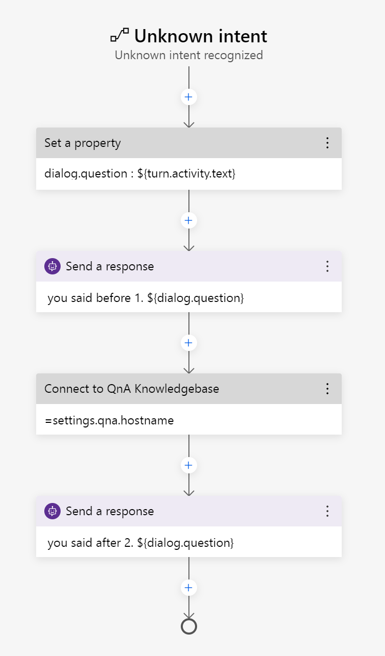Select the =settings.qna.hostname body
This screenshot has height=656, width=385.
pos(109,420)
